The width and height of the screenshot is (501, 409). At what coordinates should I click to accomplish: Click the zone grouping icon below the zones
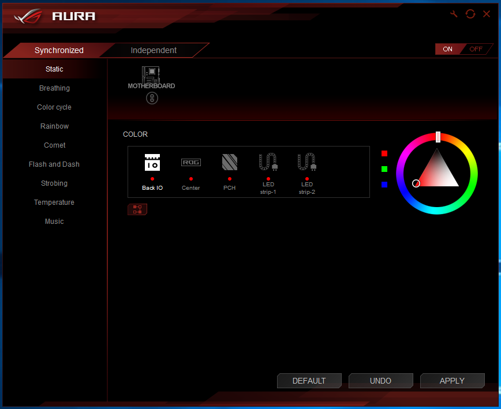click(137, 209)
